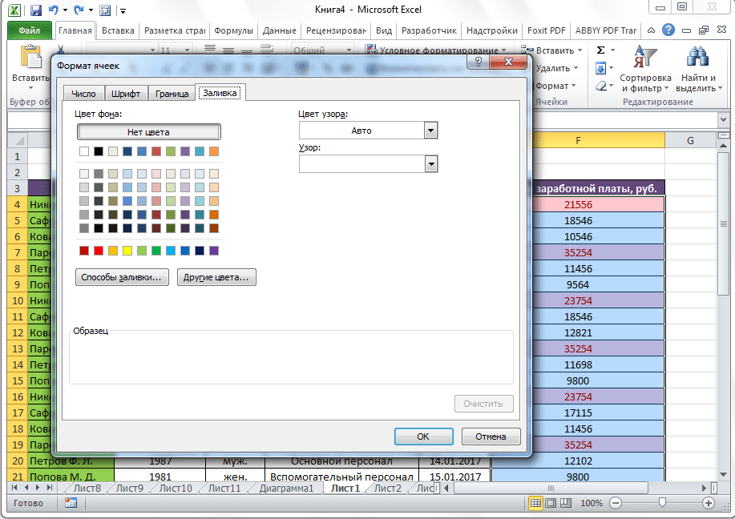This screenshot has height=519, width=735.
Task: Switch to the Шрифт tab
Action: [x=126, y=94]
